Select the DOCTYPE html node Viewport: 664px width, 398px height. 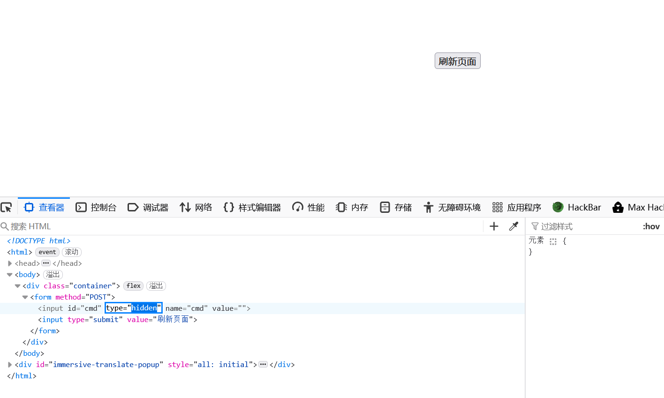coord(38,240)
